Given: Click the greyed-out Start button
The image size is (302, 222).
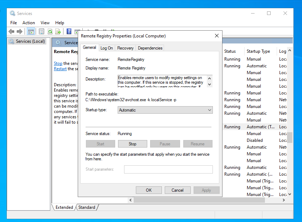Looking at the screenshot, I should [x=100, y=144].
